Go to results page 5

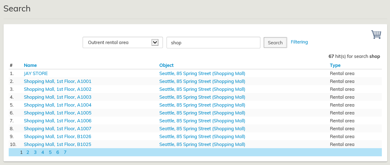point(50,152)
